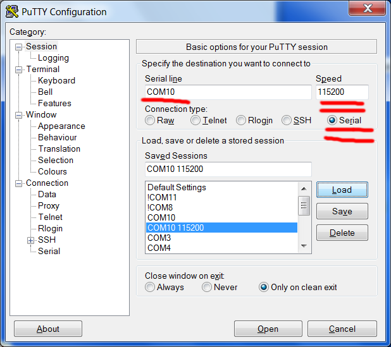Expand the SSH tree node
The width and height of the screenshot is (391, 347).
pos(30,240)
